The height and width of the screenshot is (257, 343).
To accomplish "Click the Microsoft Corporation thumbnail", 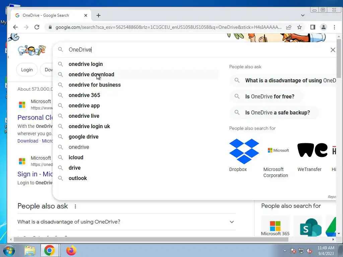I will point(278,150).
